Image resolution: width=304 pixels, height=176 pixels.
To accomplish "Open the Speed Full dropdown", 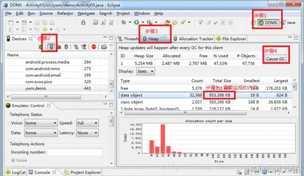I will tap(87, 123).
